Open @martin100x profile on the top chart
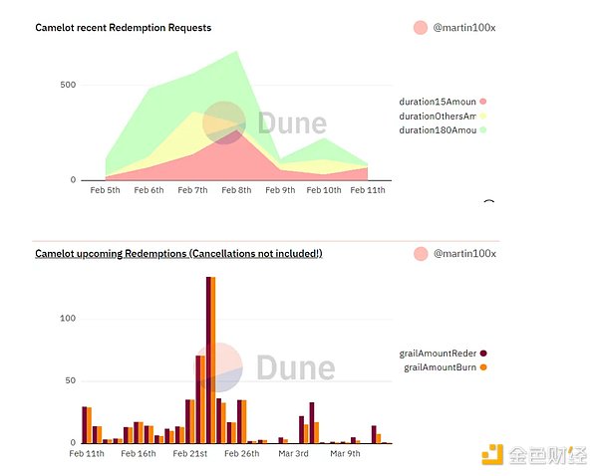Screen dimensions: 598x476 point(464,28)
